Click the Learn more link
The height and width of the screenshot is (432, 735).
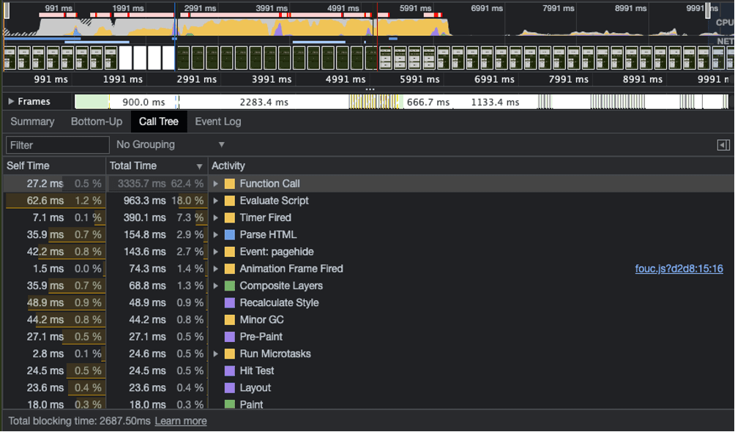180,421
